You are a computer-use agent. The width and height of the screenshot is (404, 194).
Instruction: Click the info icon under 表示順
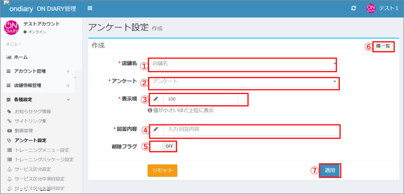coord(150,110)
